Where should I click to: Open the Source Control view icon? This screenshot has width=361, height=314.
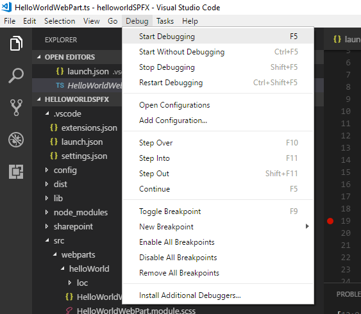tap(16, 108)
